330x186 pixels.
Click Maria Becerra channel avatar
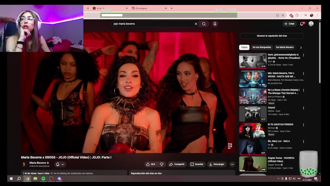[x=24, y=164]
